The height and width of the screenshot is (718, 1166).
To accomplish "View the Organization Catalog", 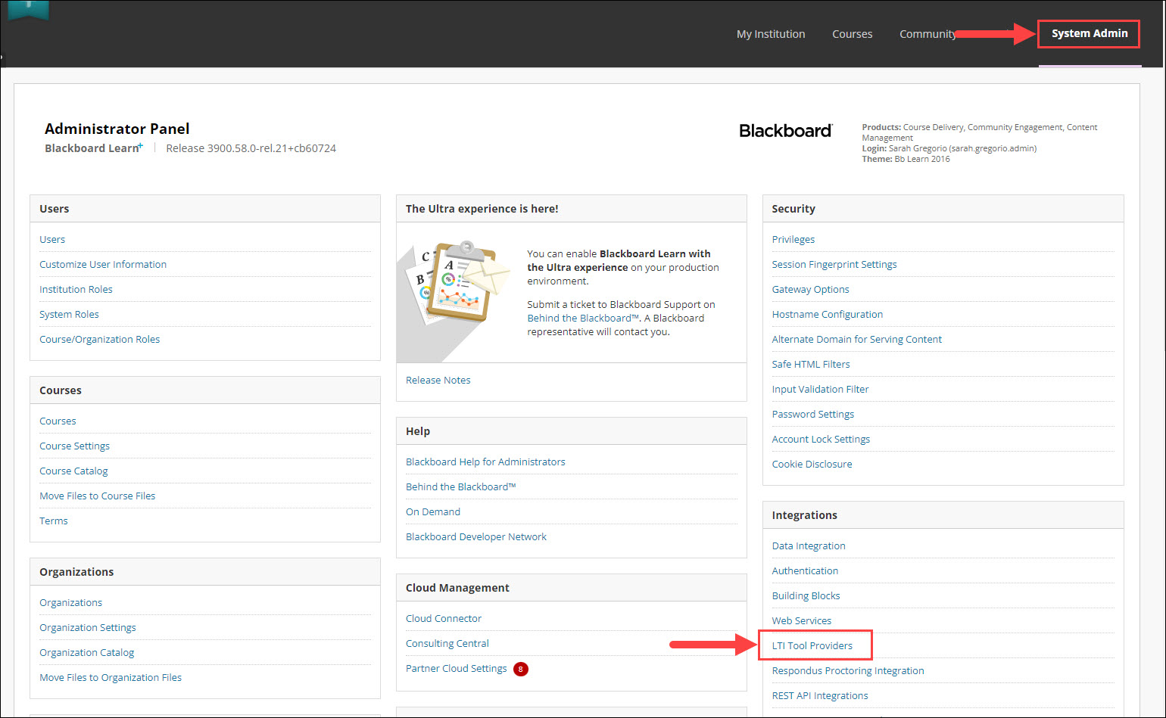I will (x=86, y=652).
